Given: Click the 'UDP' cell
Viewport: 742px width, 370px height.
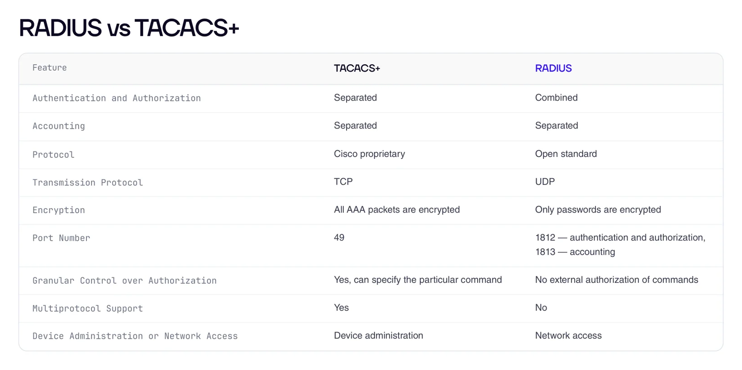Looking at the screenshot, I should 545,182.
